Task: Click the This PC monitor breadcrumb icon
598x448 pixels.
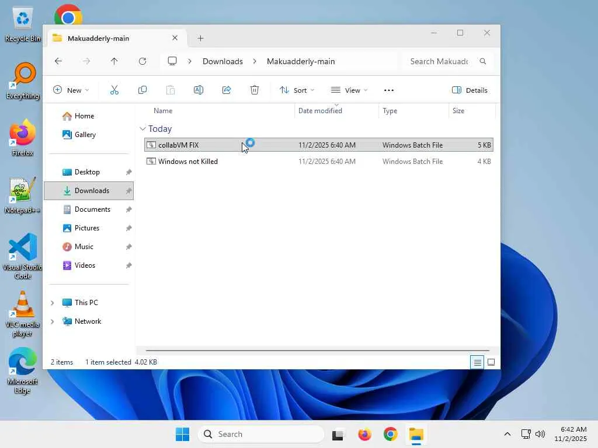Action: [172, 61]
